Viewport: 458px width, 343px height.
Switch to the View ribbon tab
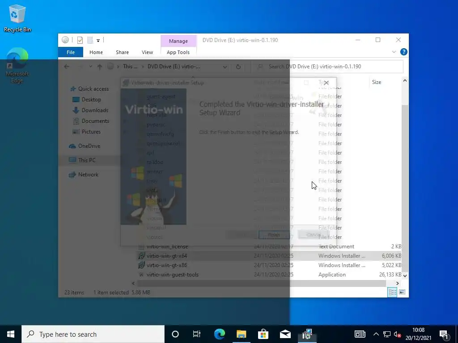(x=147, y=52)
